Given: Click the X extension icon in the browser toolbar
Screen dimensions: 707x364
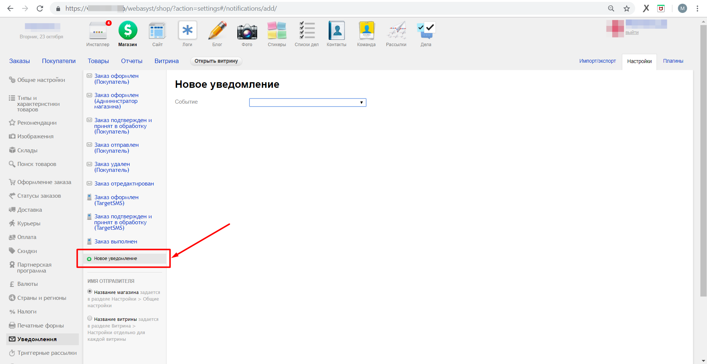Looking at the screenshot, I should coord(646,8).
